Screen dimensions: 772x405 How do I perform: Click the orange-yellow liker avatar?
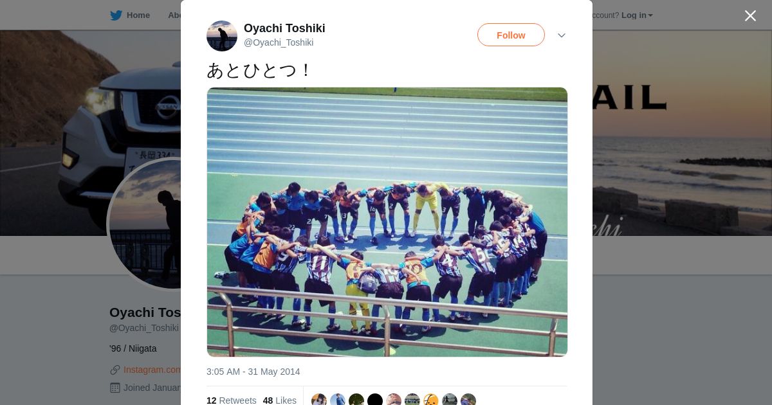click(431, 400)
